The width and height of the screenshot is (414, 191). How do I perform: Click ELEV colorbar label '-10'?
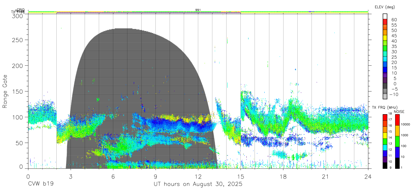coord(393,94)
